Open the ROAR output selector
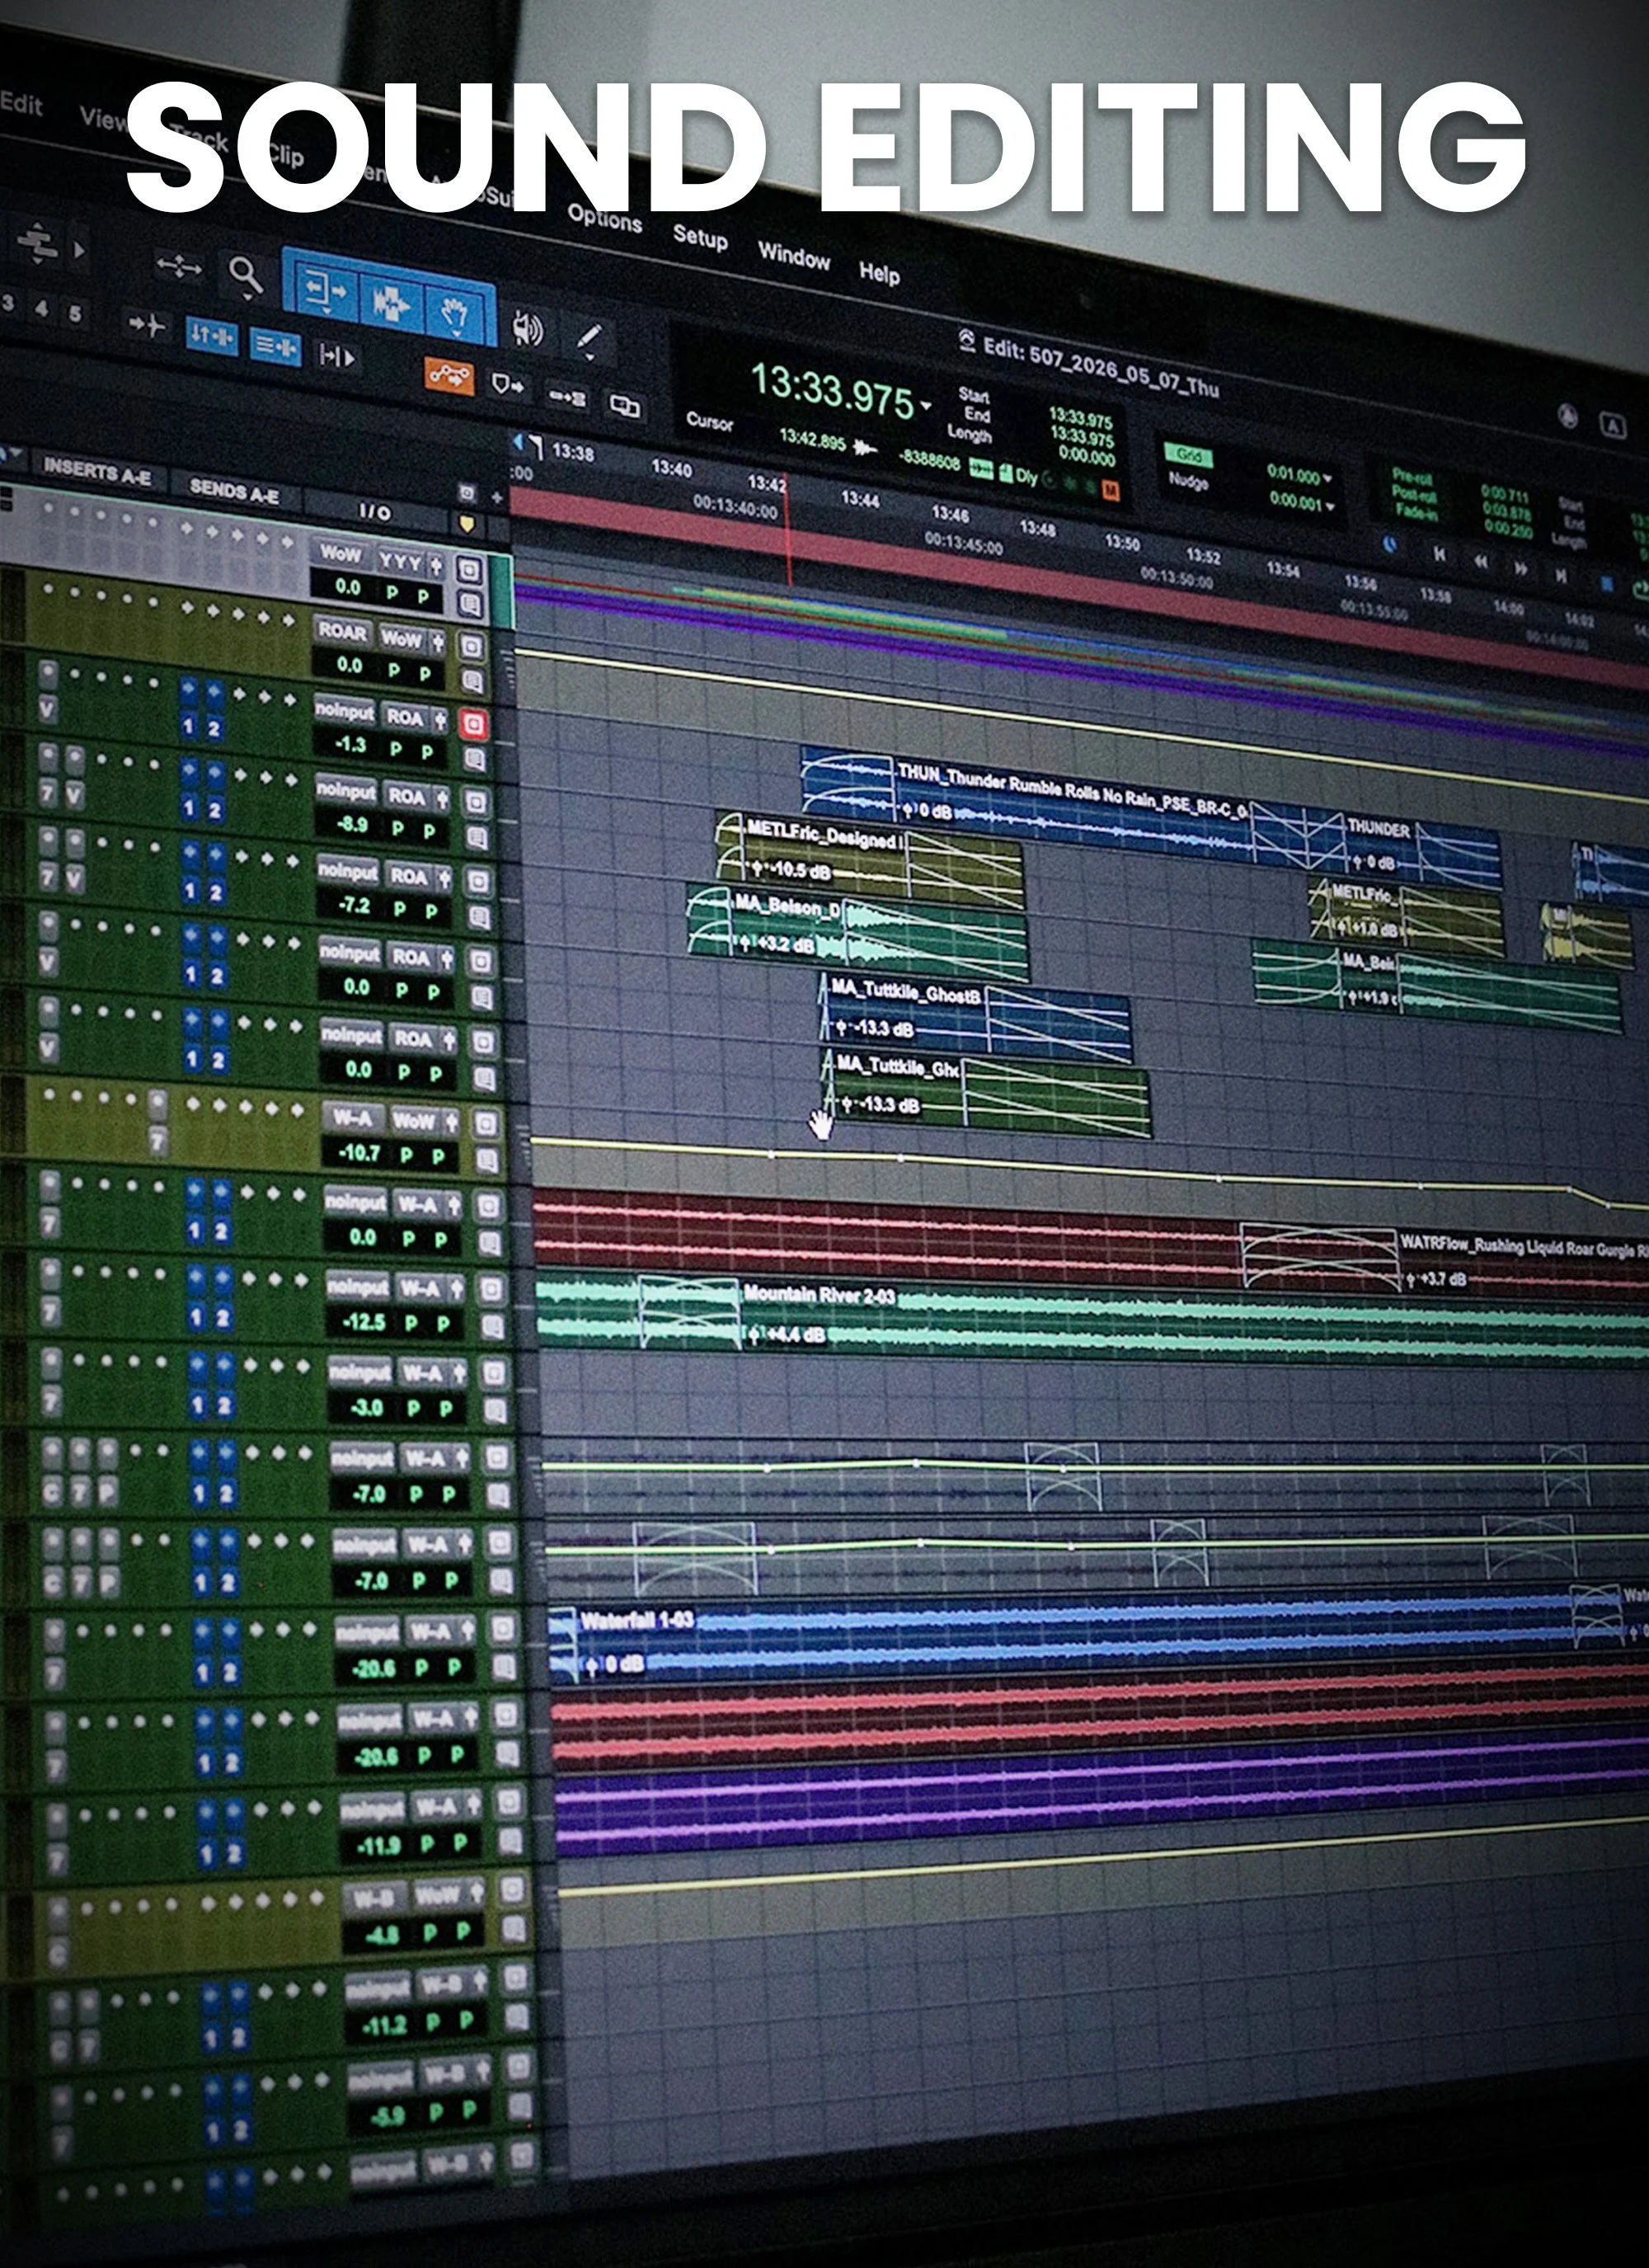Viewport: 1649px width, 2268px height. [342, 632]
